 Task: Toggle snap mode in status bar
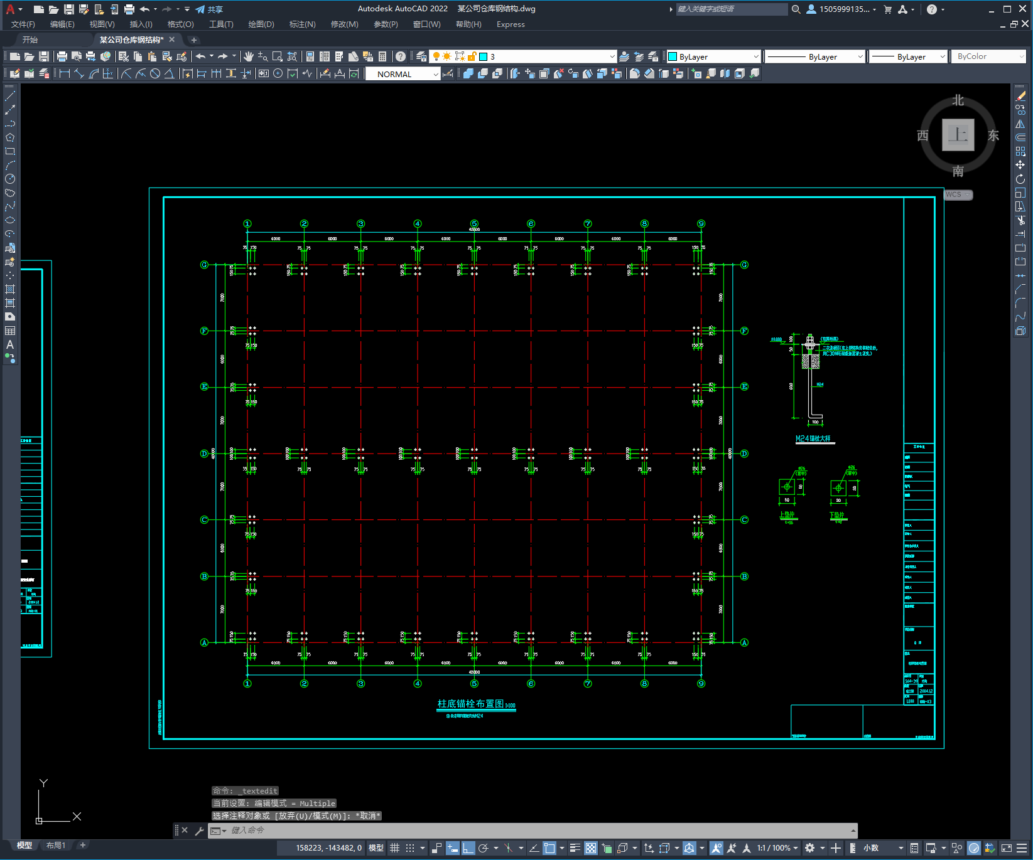point(410,848)
